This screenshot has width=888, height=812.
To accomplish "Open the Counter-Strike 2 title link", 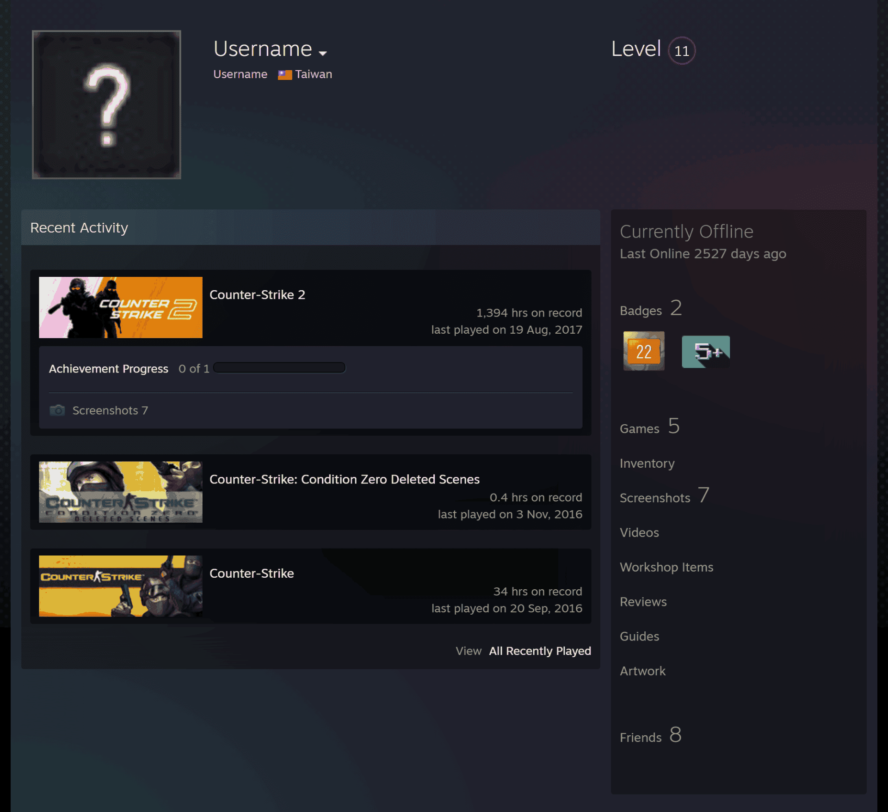I will coord(257,295).
